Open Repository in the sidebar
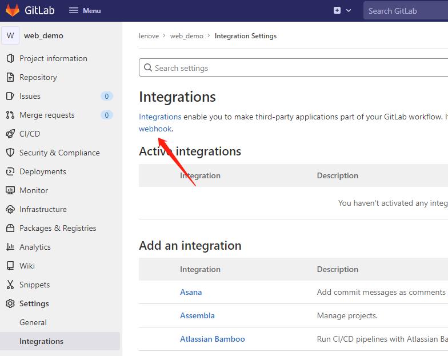Viewport: 448px width, 356px height. (38, 78)
